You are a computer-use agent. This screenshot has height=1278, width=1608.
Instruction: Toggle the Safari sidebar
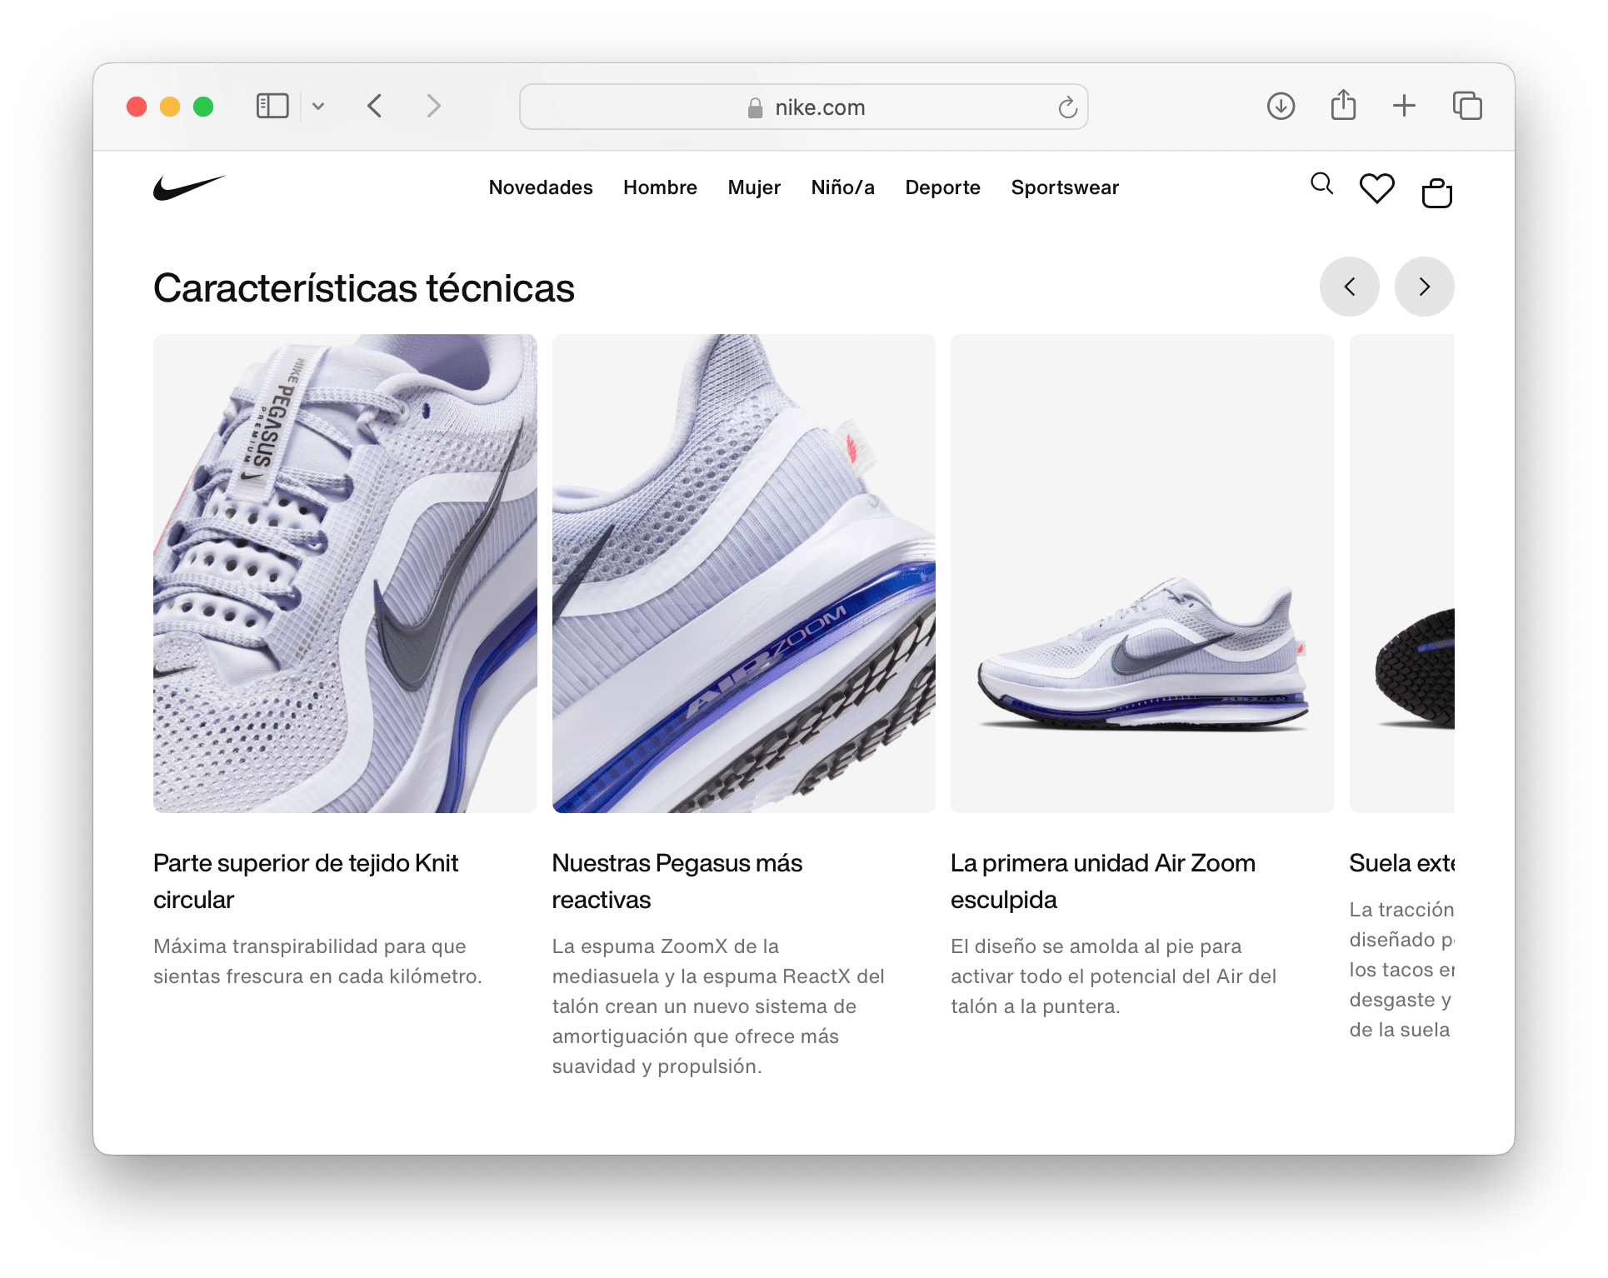[272, 106]
